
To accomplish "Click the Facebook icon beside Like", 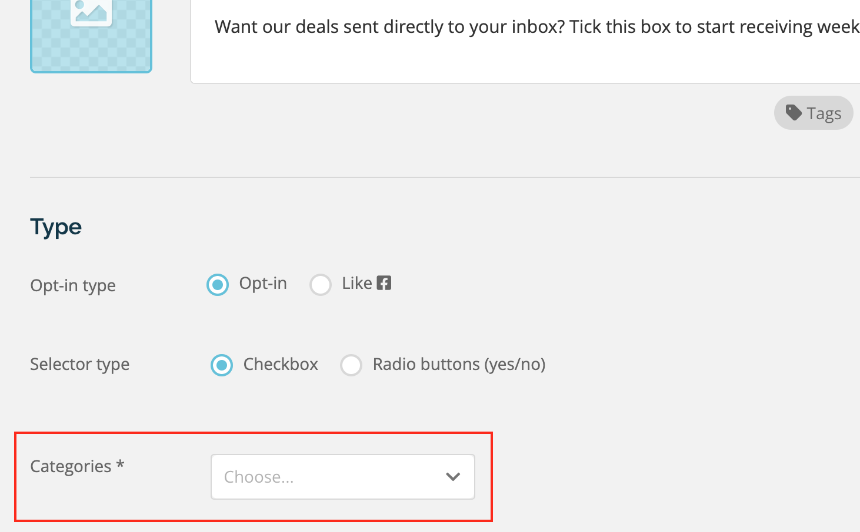I will pos(384,283).
